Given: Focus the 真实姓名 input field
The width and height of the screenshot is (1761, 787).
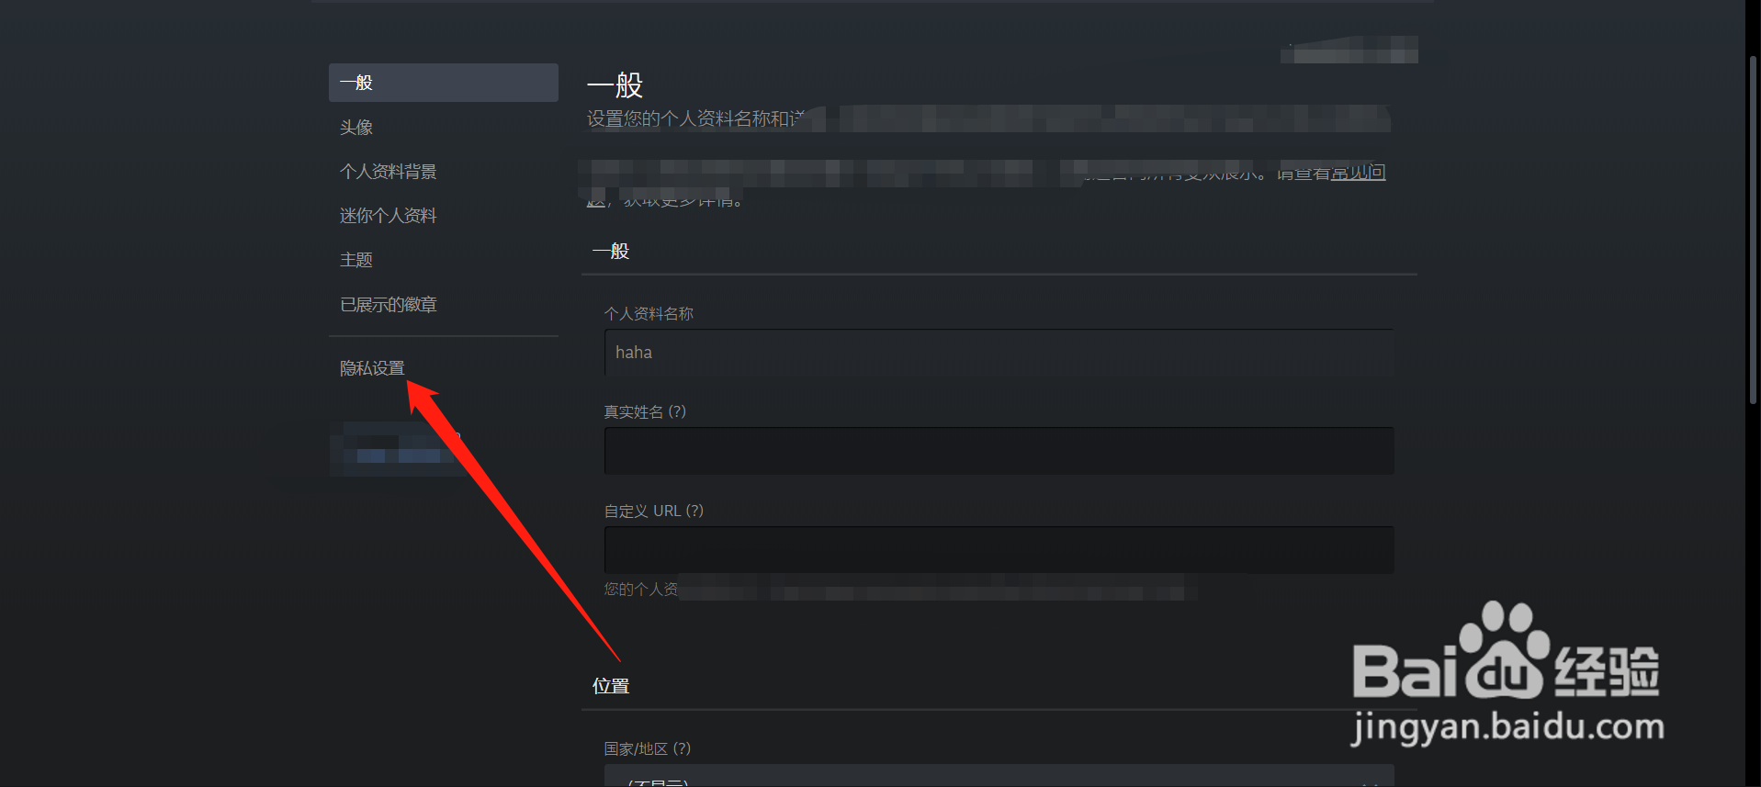Looking at the screenshot, I should pyautogui.click(x=999, y=451).
